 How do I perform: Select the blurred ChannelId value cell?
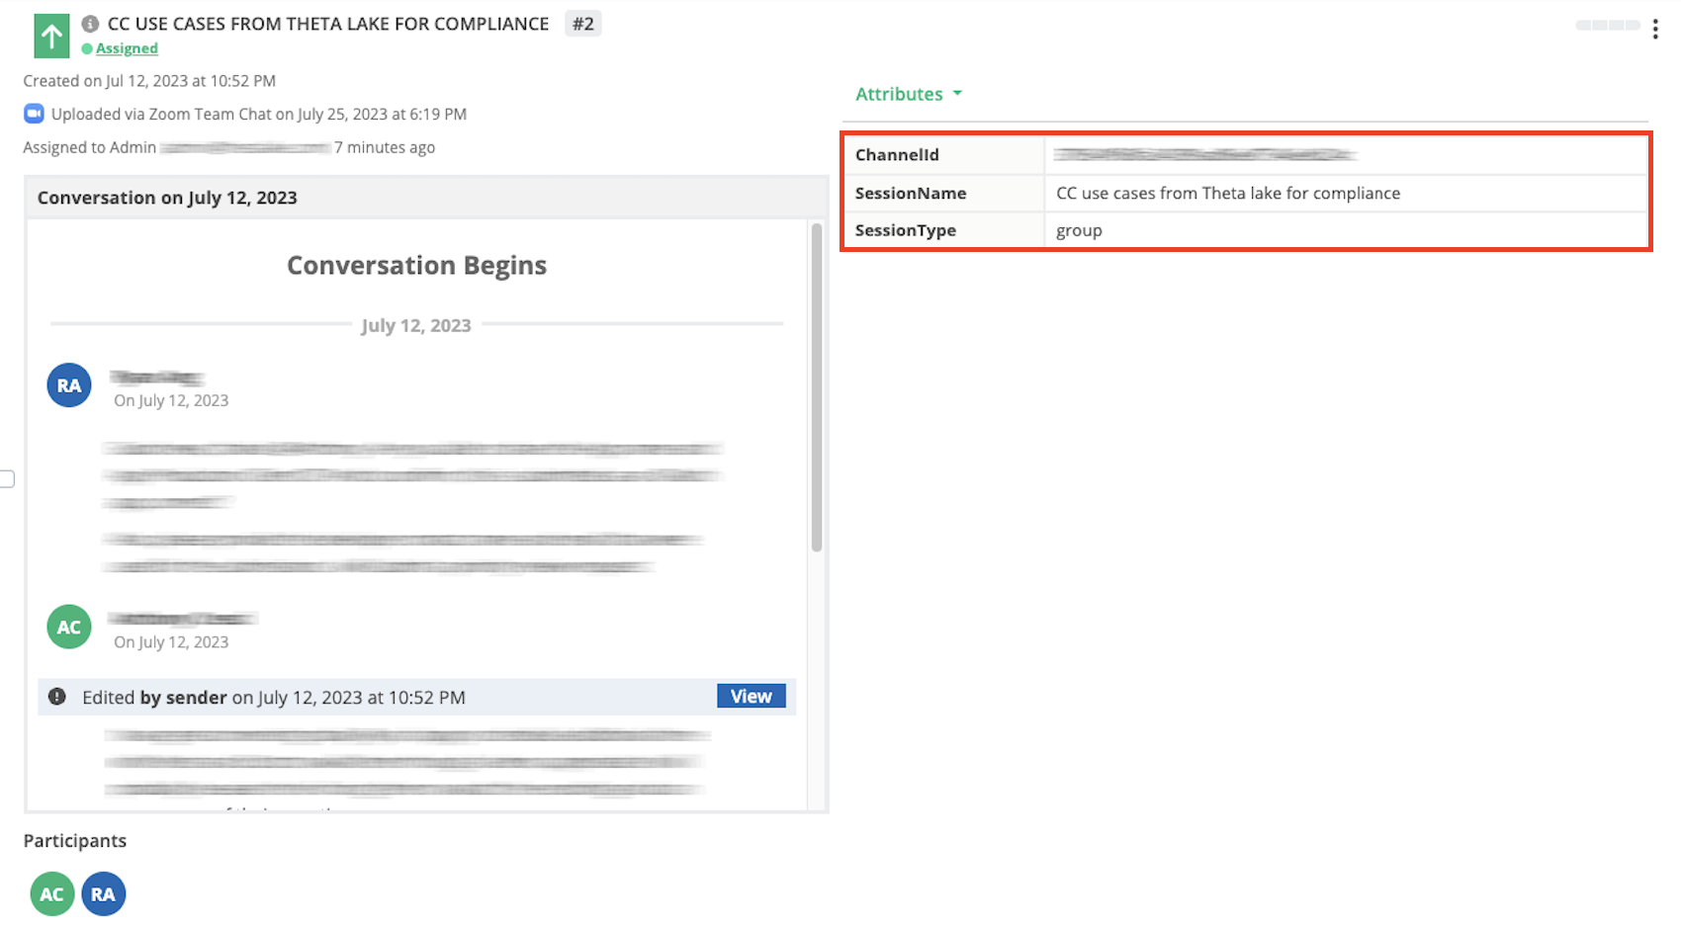pos(1346,154)
